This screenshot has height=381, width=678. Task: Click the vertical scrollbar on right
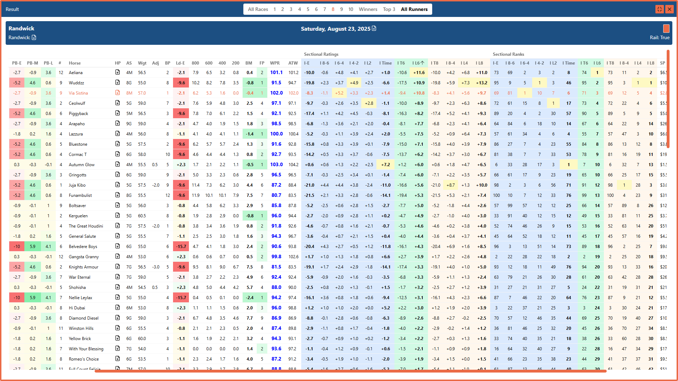pyautogui.click(x=668, y=99)
